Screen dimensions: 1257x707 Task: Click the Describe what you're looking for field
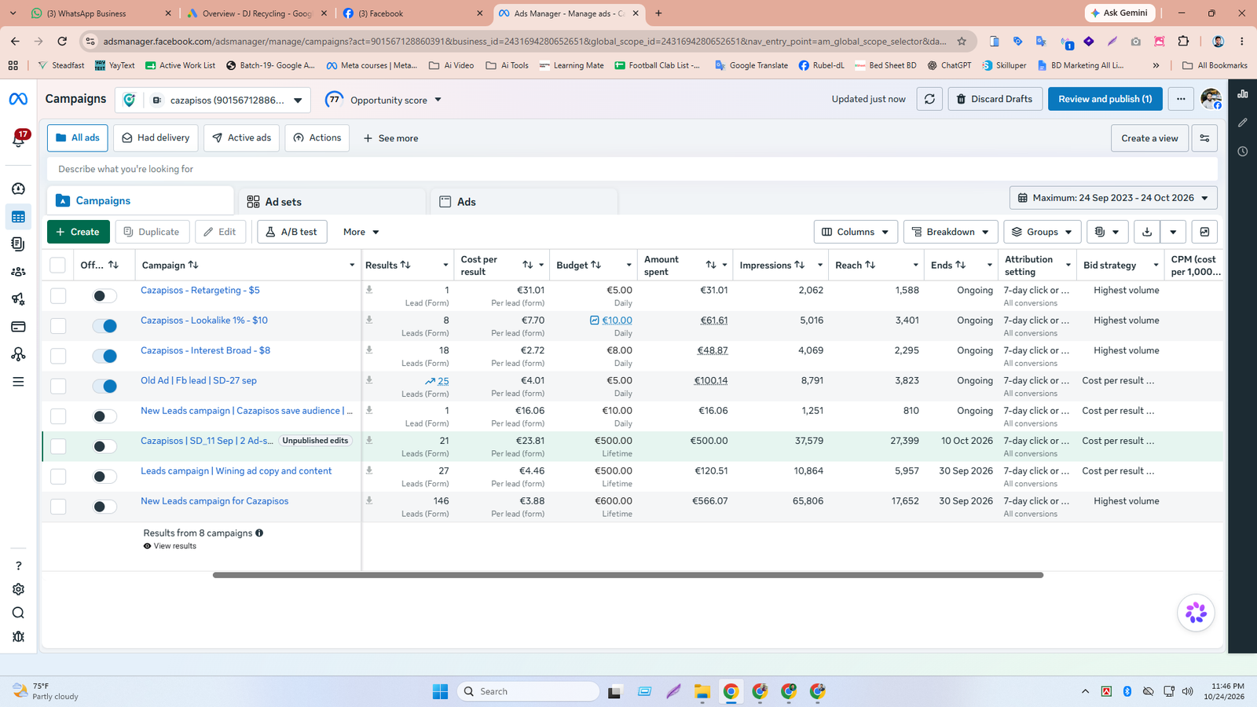[632, 169]
